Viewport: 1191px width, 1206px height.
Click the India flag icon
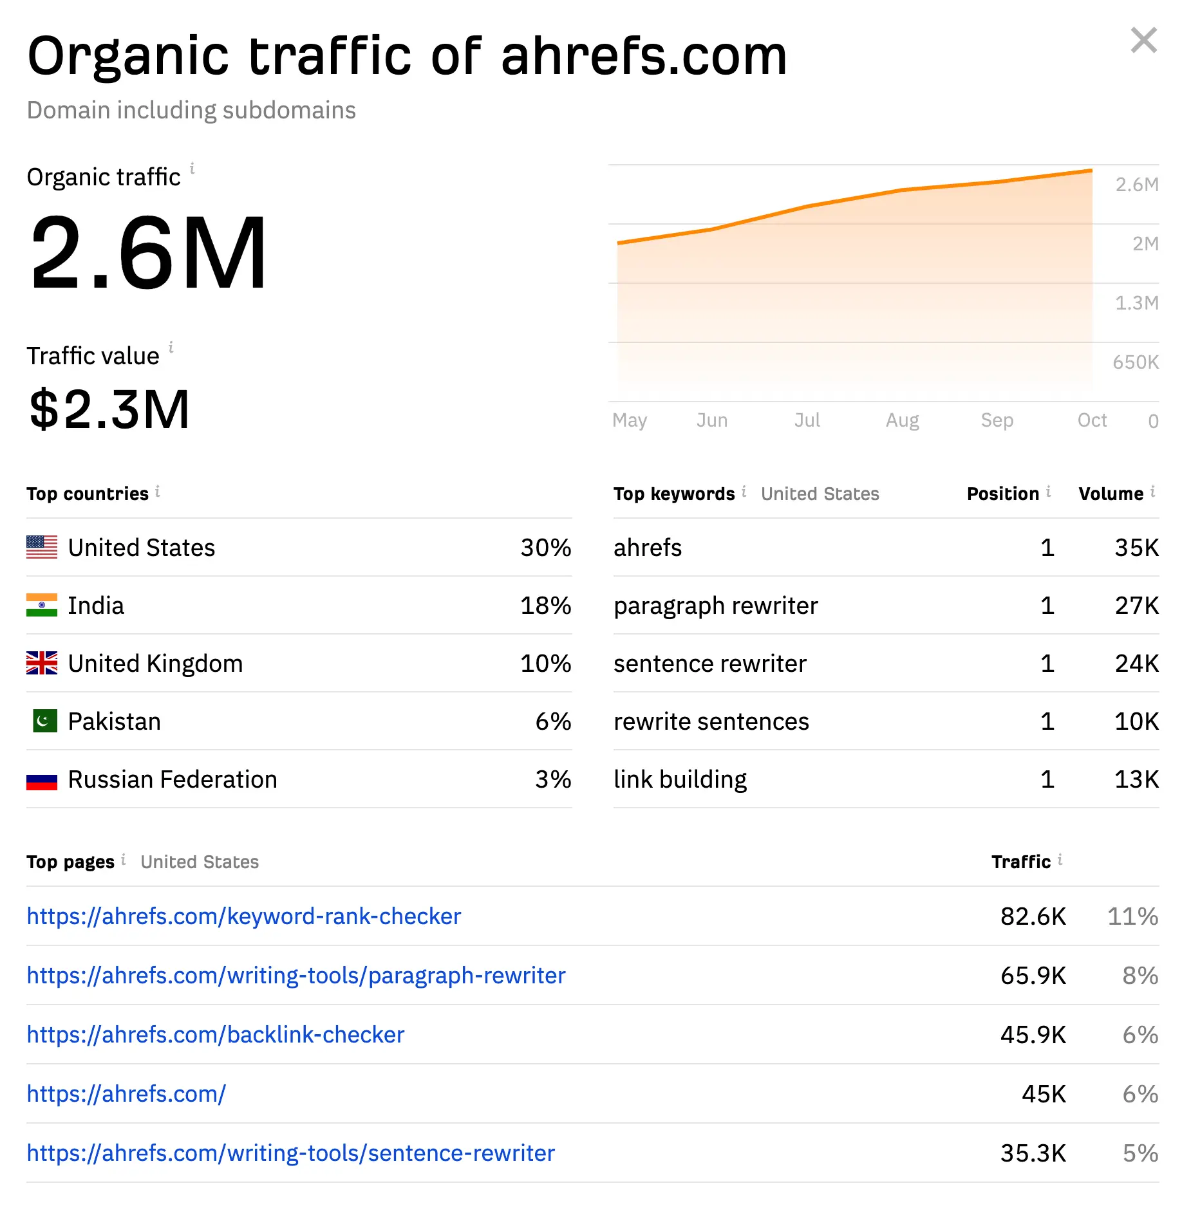coord(42,605)
